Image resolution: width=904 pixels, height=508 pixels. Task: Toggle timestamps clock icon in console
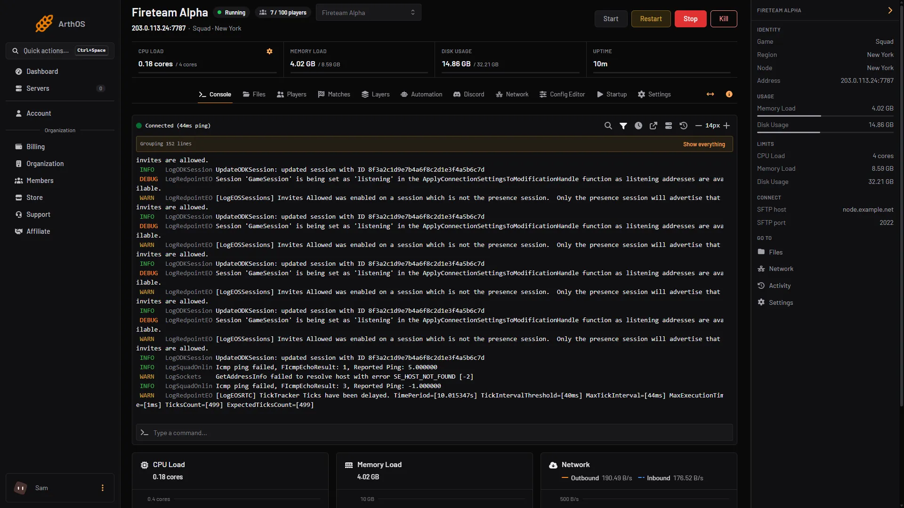638,126
